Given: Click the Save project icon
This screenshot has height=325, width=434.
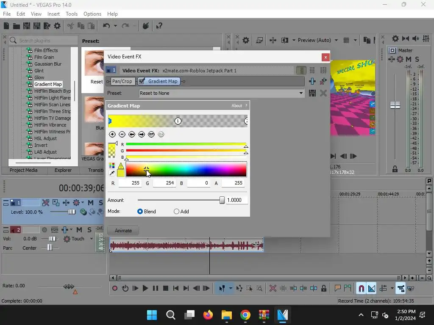Looking at the screenshot, I should (27, 26).
